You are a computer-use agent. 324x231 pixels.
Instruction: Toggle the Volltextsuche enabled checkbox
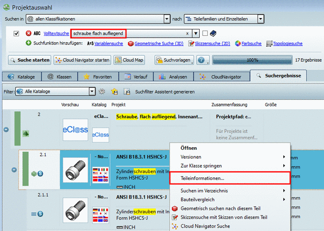16,33
